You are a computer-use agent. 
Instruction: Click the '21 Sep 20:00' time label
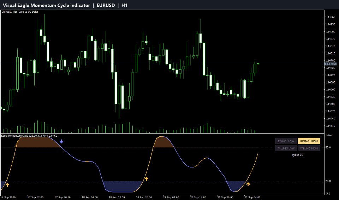click(x=225, y=198)
